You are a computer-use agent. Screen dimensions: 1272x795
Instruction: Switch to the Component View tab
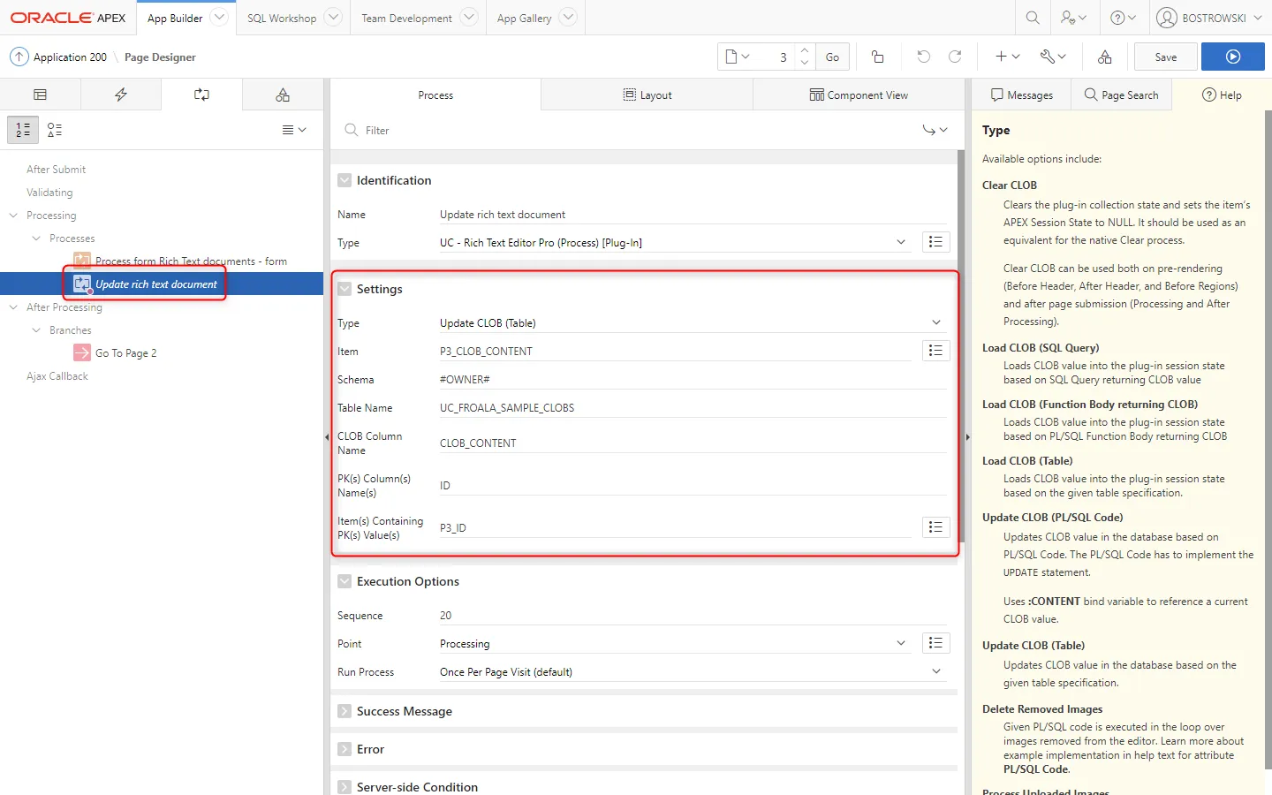click(859, 95)
